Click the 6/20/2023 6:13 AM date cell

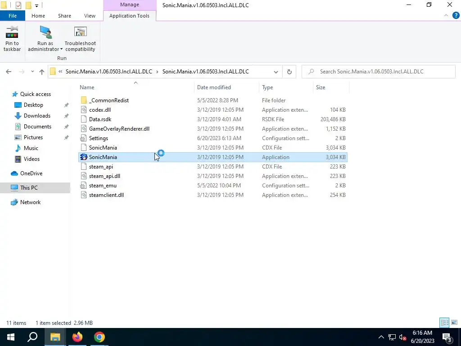pos(219,138)
